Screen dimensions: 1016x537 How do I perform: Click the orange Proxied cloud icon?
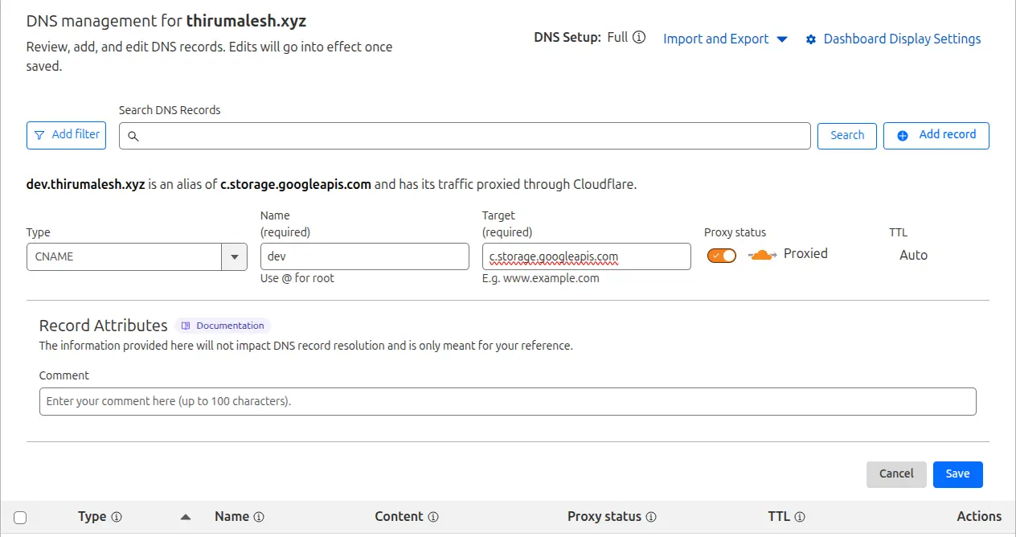tap(761, 253)
